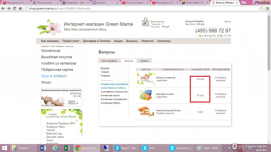Open the Хочу в подарок category
271x152 pixels.
54,76
